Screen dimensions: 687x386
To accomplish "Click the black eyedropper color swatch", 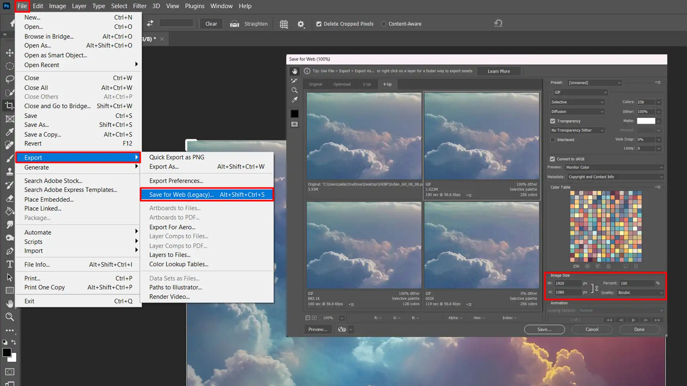I will [294, 114].
